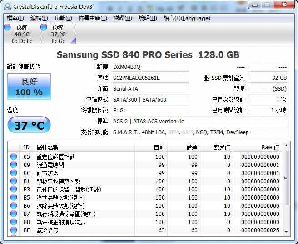Screen dimensions: 298x244
Task: Select the 已使用的保留空間數(總計) row
Action: point(145,190)
